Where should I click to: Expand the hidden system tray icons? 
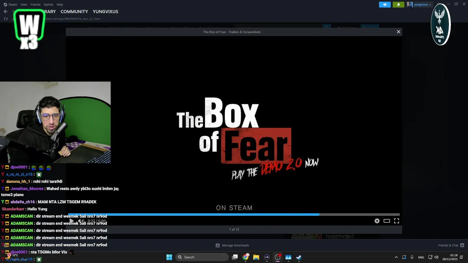pos(396,257)
